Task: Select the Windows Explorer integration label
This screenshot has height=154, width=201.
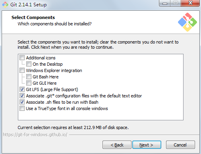Action: pyautogui.click(x=54, y=70)
